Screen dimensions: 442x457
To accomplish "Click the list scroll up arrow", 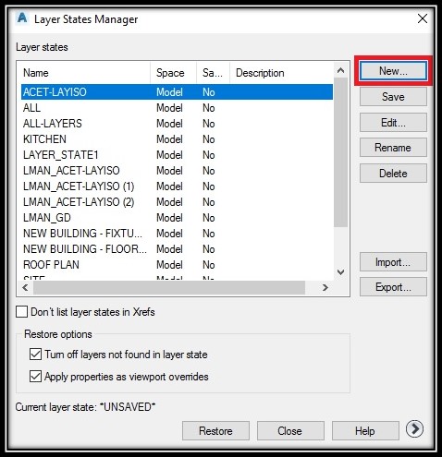I will pos(340,70).
